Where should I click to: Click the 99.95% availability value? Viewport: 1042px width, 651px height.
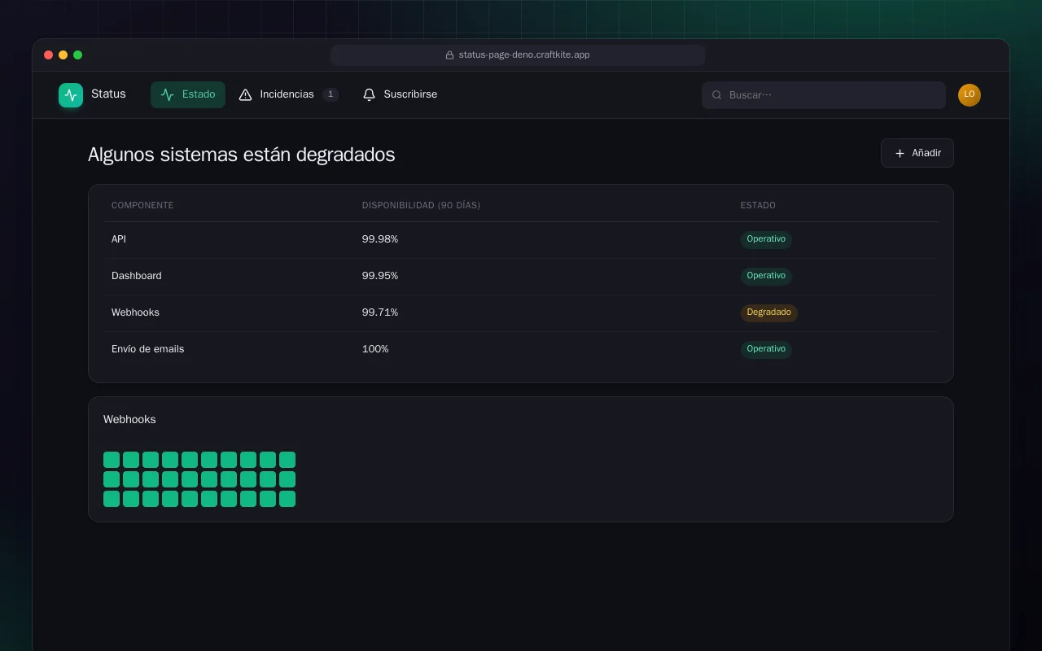point(380,276)
